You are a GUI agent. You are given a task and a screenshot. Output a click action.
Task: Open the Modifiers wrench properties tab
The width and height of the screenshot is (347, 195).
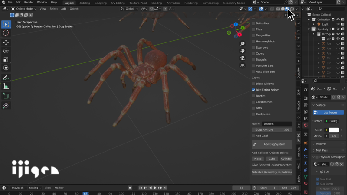(x=306, y=149)
